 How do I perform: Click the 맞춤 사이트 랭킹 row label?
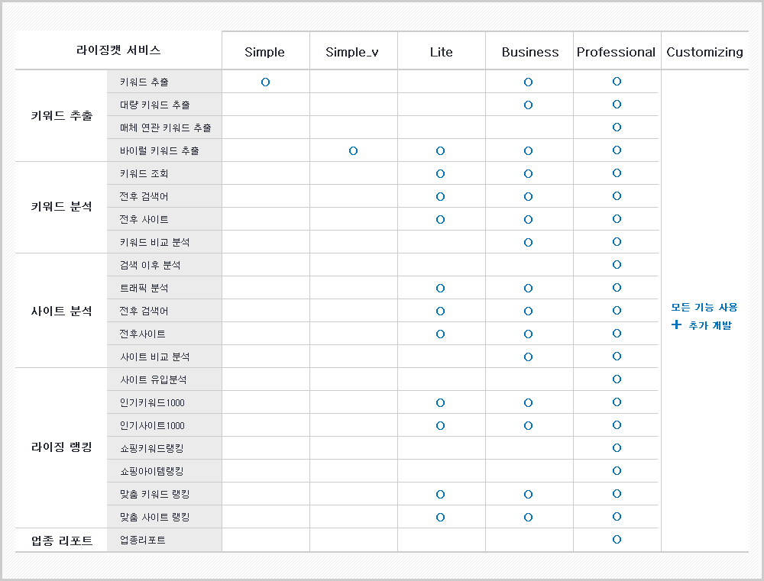[x=155, y=517]
